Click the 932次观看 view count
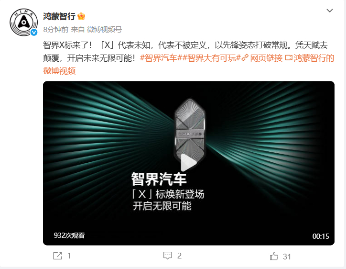Viewport: 346px width, 269px height. [69, 235]
